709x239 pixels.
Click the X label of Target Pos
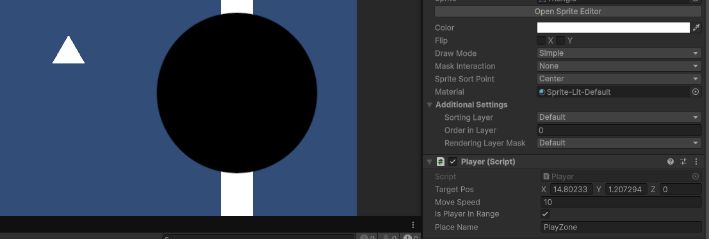tap(544, 189)
